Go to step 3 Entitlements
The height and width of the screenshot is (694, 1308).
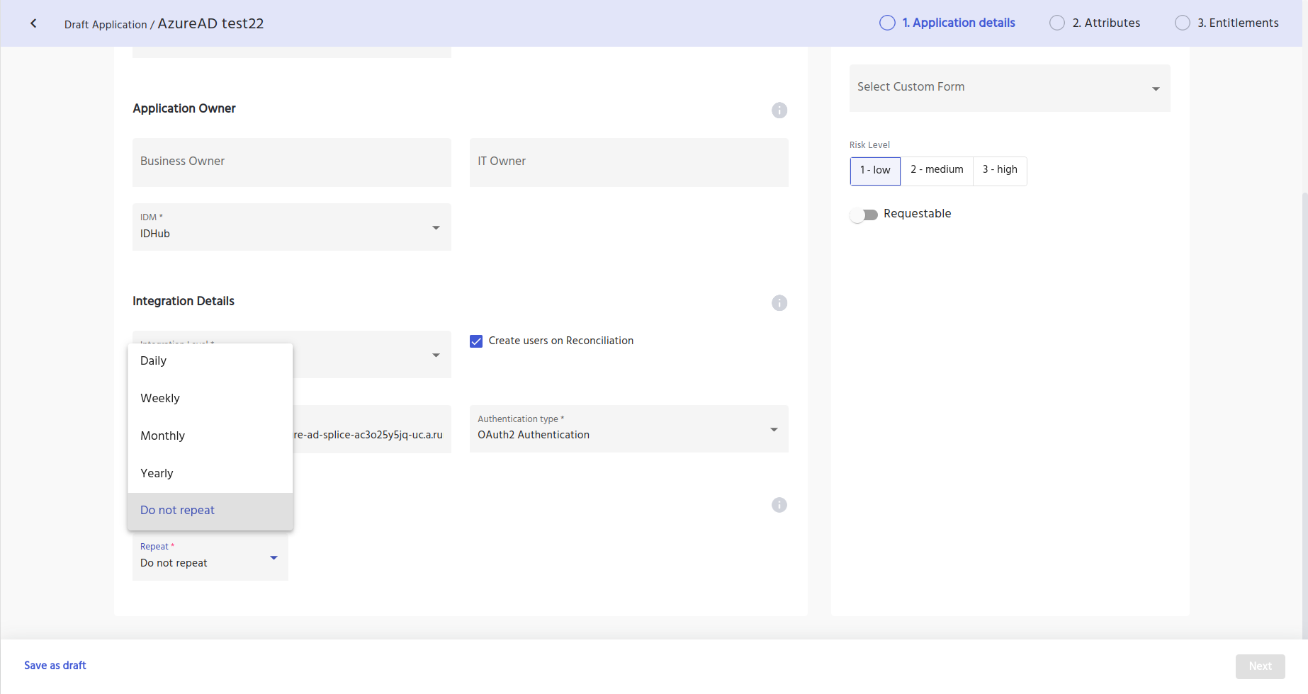tap(1227, 23)
